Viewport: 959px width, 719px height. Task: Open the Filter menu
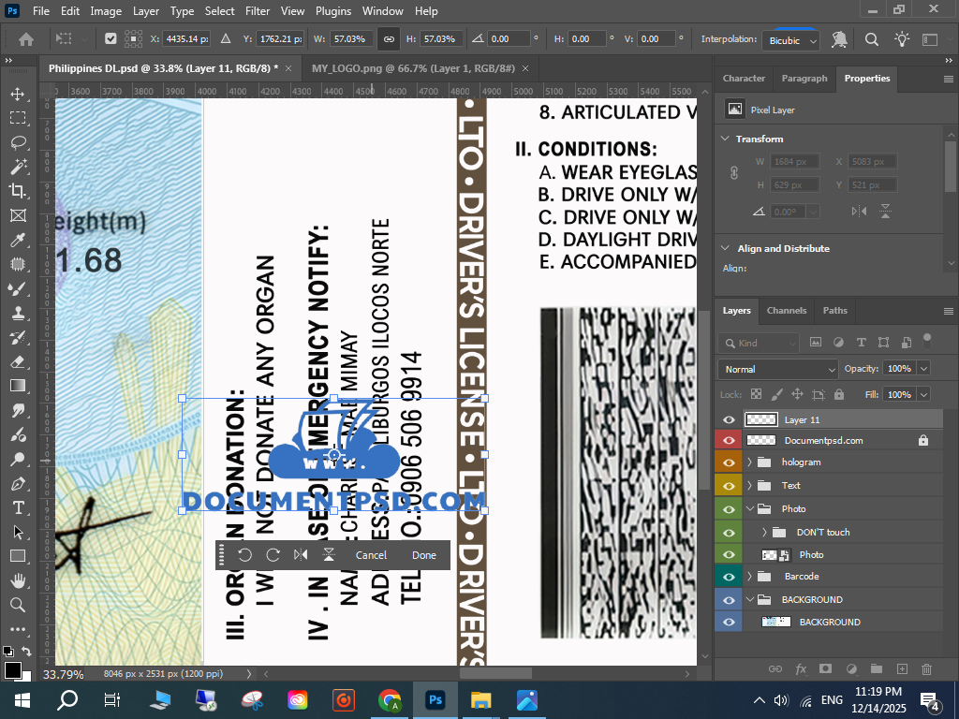257,11
